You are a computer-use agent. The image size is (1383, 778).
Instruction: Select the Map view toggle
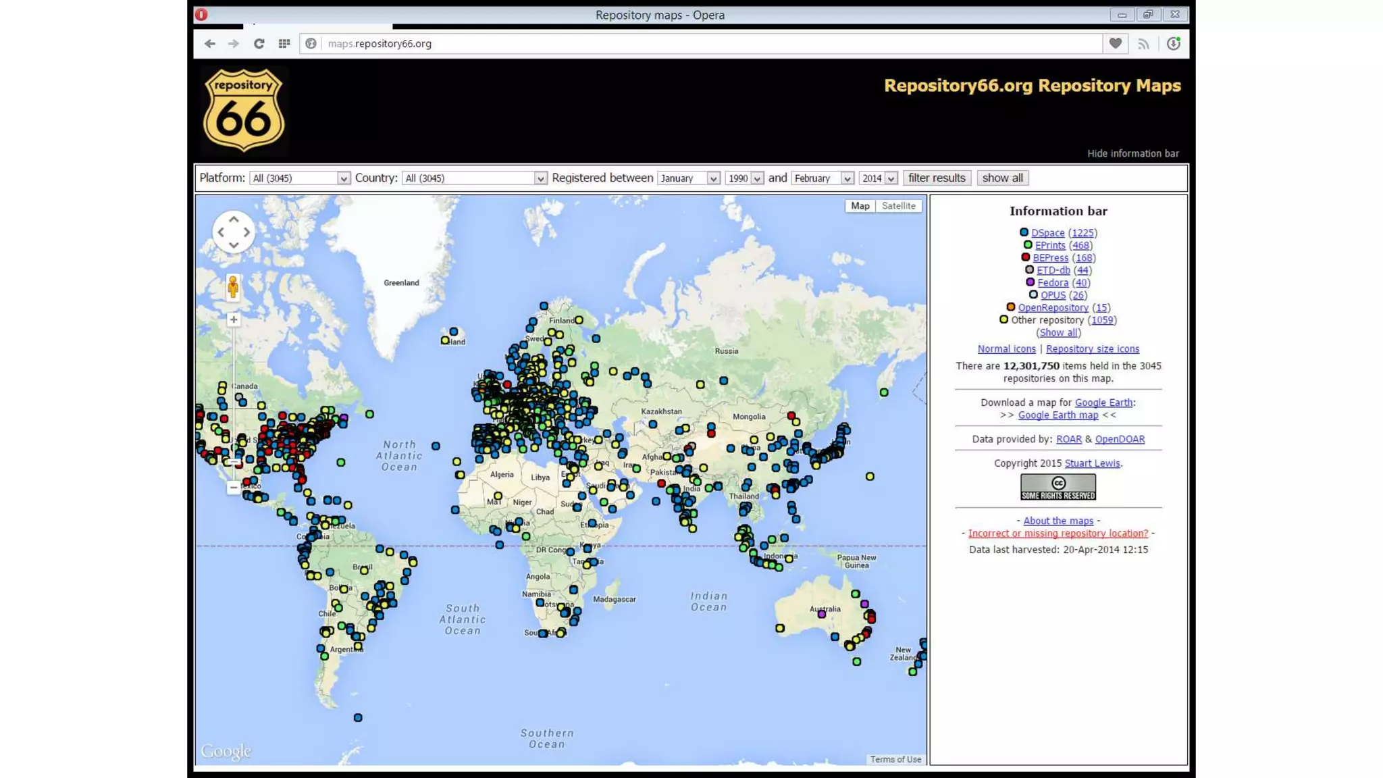860,206
